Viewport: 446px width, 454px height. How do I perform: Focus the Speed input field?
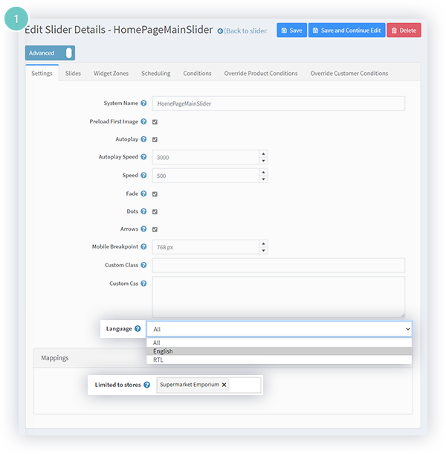click(206, 176)
